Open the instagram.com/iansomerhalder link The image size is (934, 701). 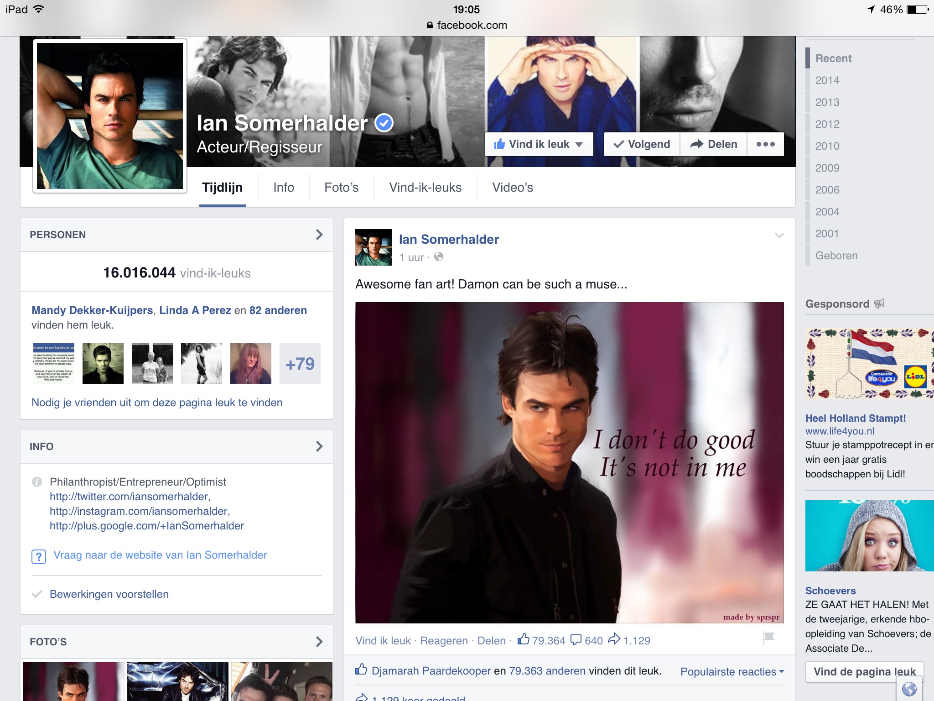[x=139, y=511]
